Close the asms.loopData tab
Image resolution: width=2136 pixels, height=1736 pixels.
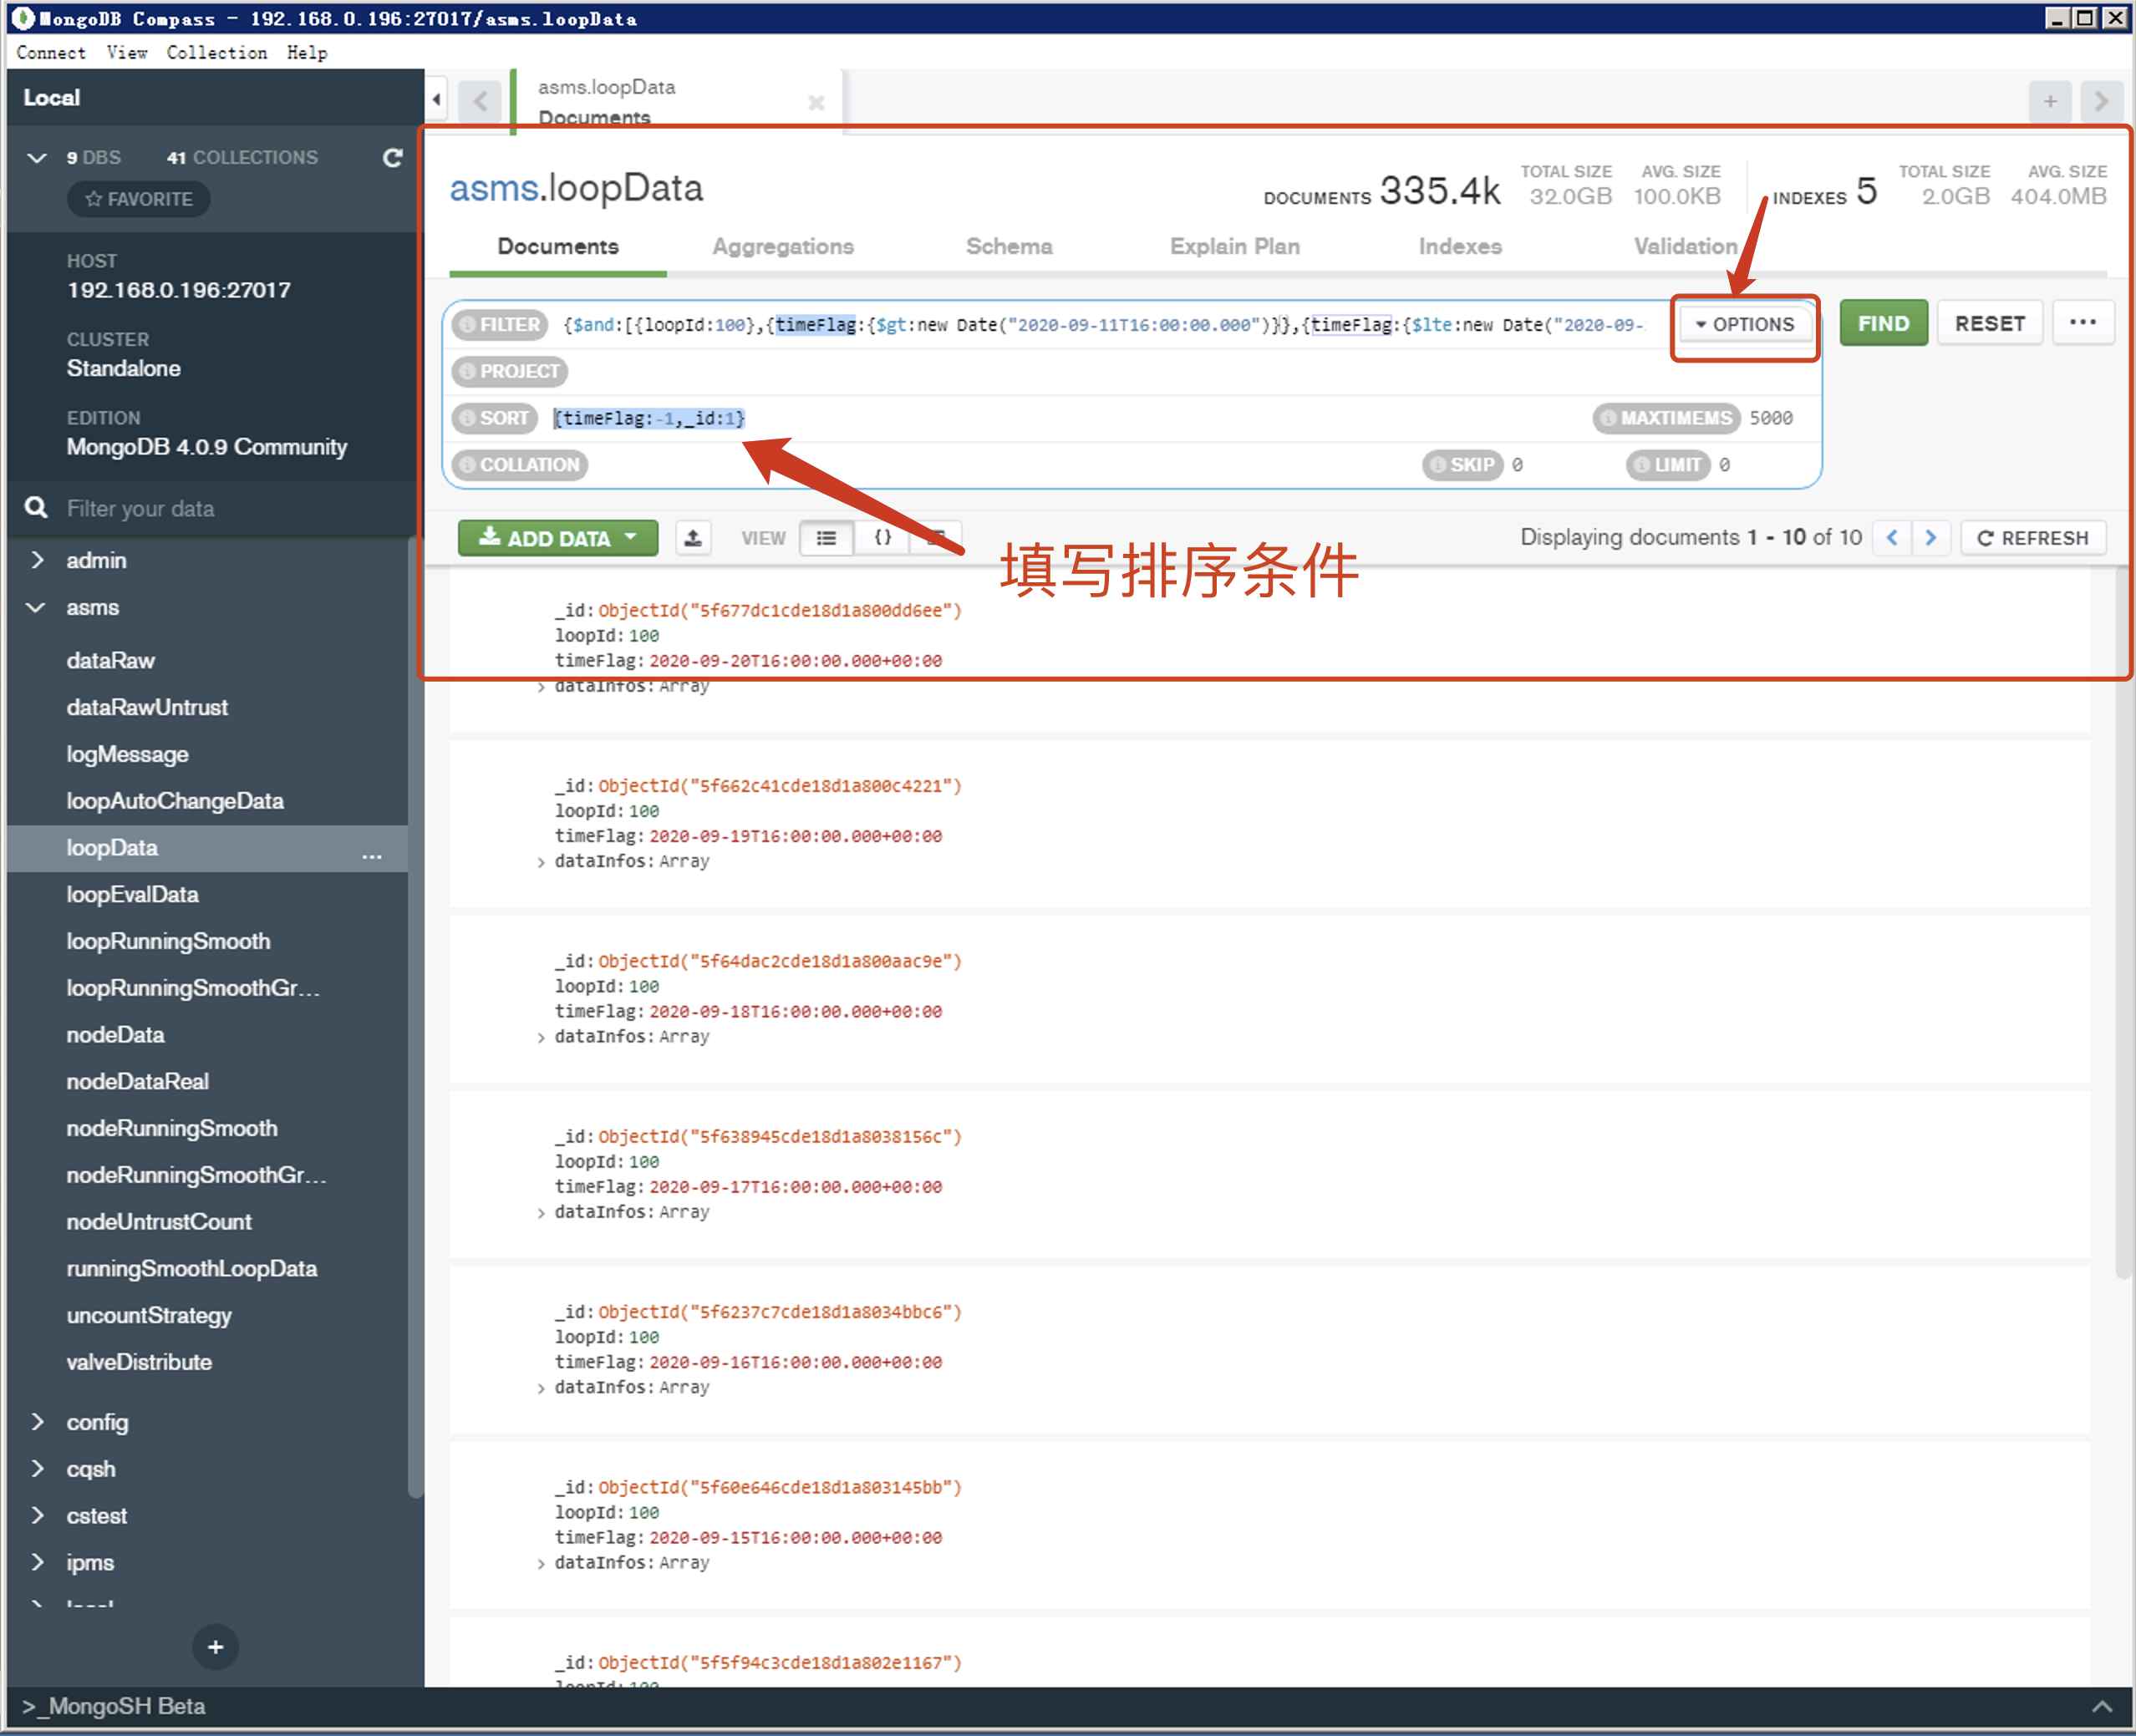click(816, 102)
